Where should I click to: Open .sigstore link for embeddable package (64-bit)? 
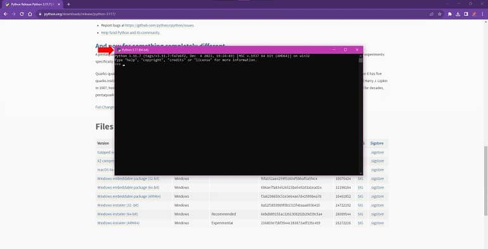[x=377, y=188]
